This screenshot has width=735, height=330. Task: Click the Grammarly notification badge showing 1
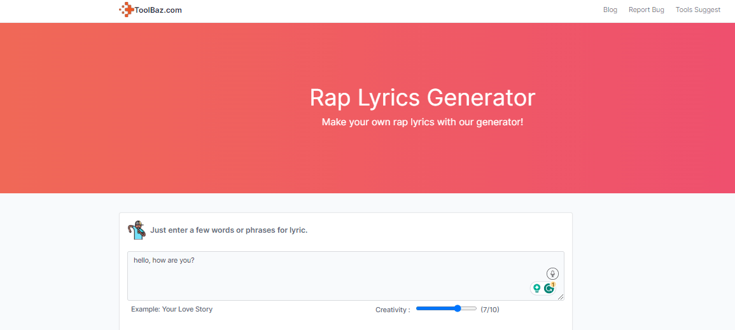tap(553, 284)
